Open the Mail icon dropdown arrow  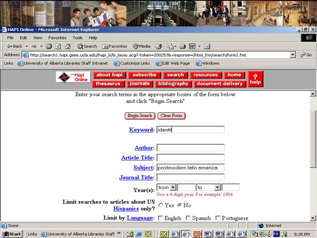tap(175, 46)
